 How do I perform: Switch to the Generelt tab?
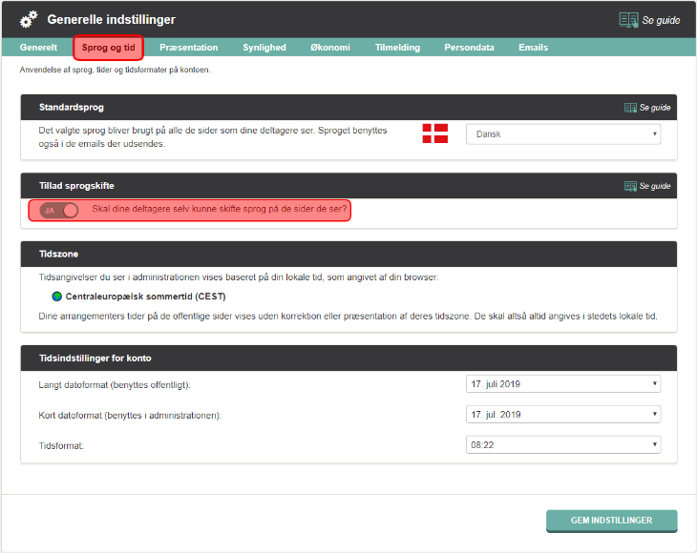coord(39,48)
